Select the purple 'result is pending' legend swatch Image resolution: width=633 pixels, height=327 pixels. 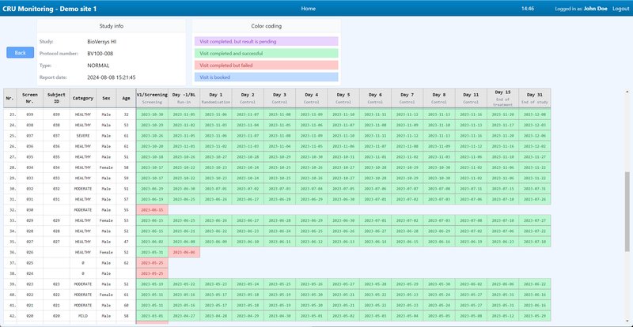[x=266, y=40]
